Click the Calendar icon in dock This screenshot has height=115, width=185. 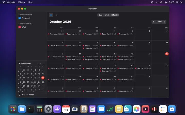coord(66,109)
